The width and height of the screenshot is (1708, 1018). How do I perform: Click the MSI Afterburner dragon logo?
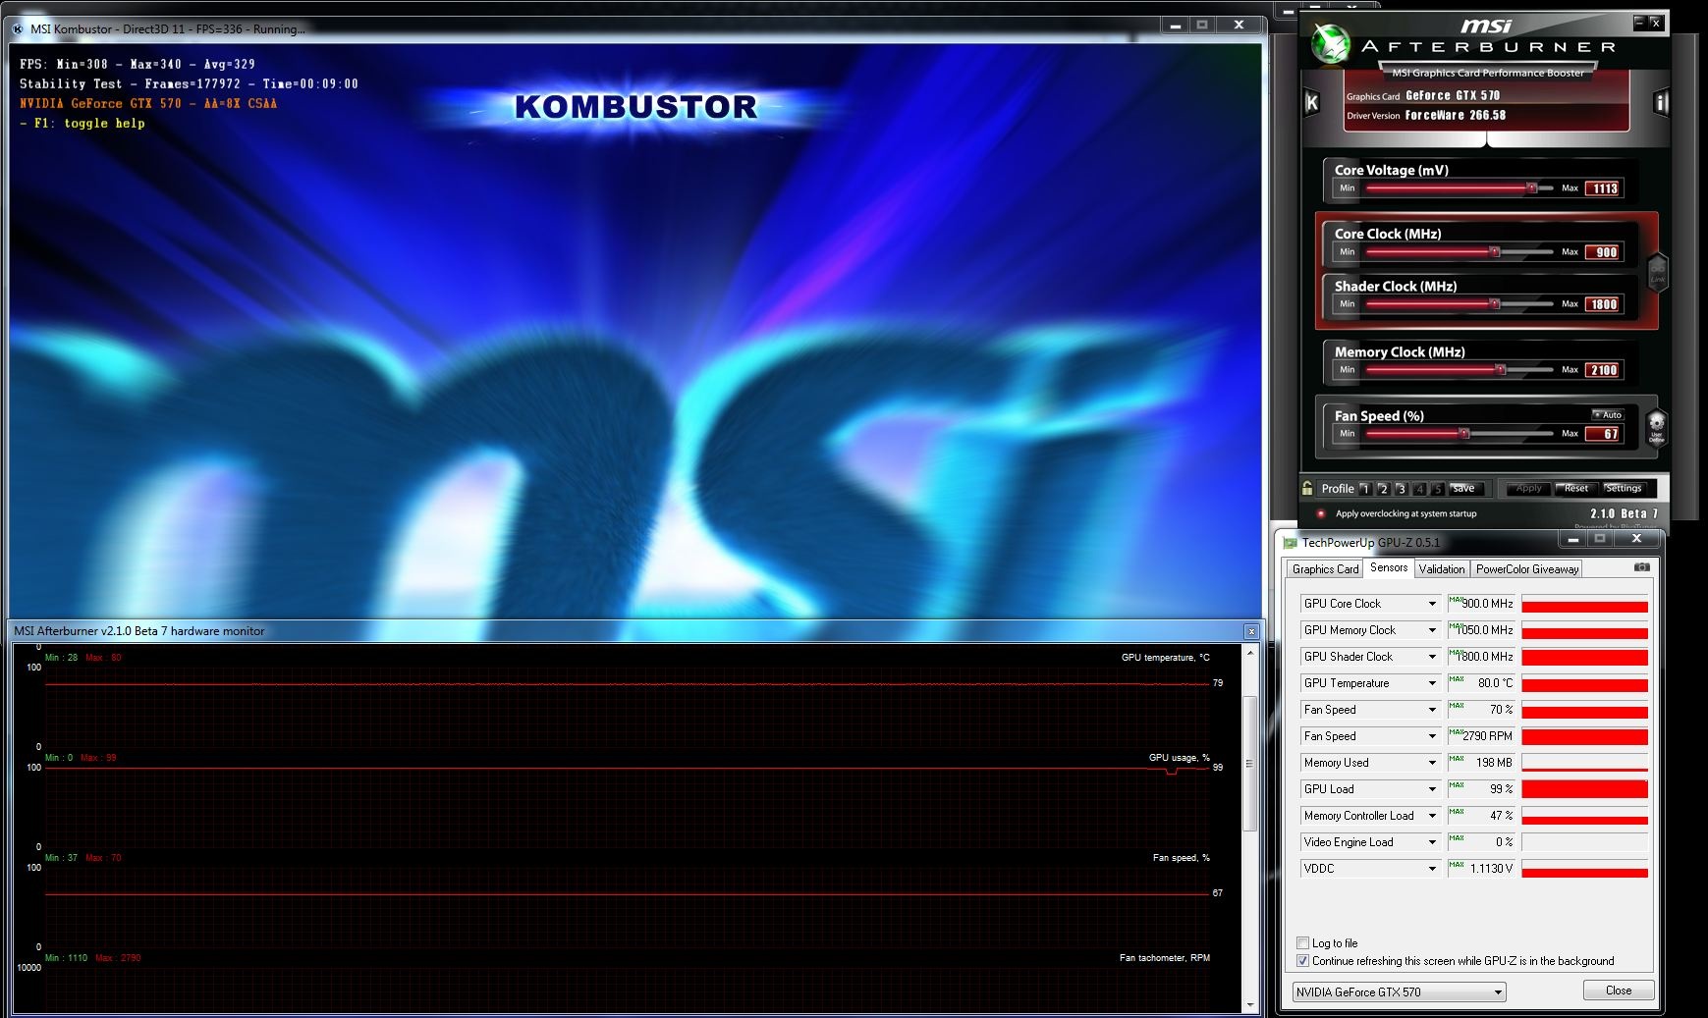(x=1331, y=43)
